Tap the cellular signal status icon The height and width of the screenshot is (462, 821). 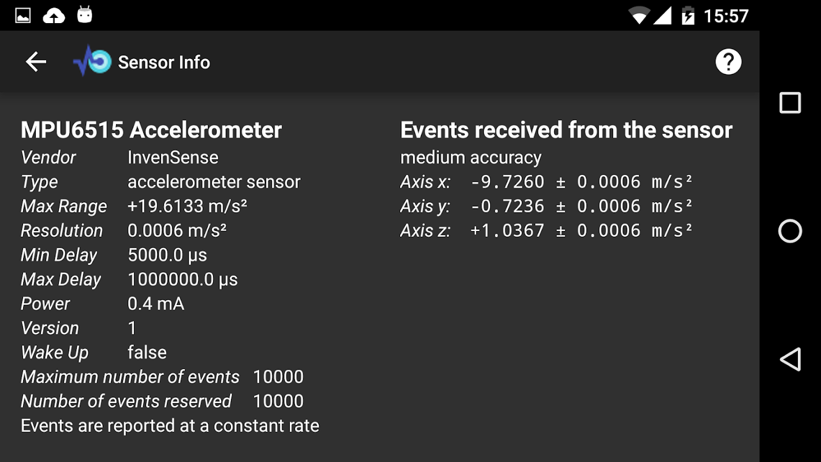coord(662,16)
